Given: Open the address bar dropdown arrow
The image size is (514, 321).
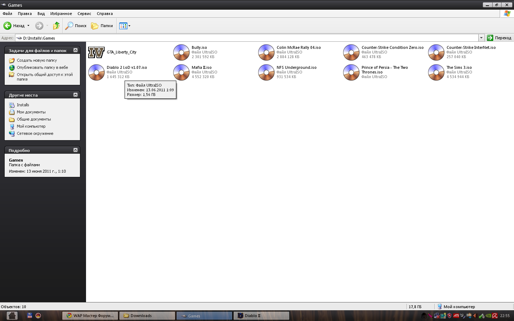Looking at the screenshot, I should (481, 38).
